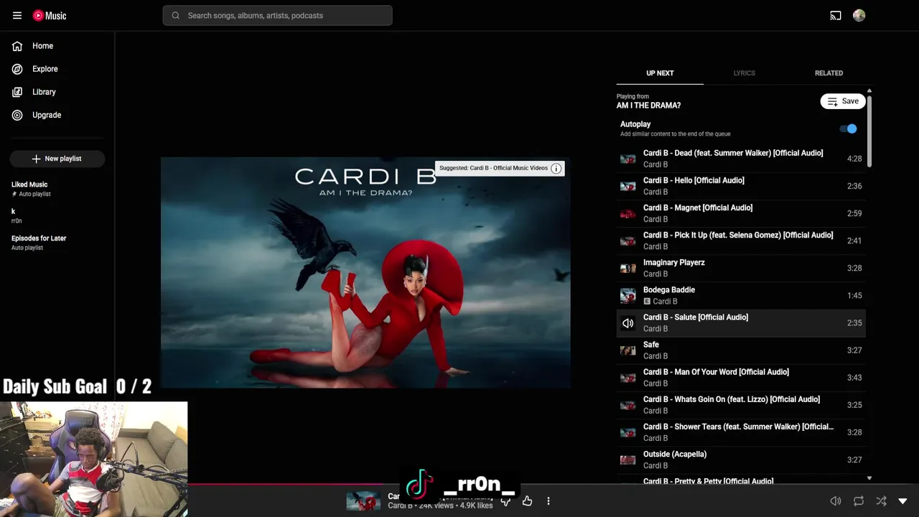Screen dimensions: 919x517
Task: Click thumbnail of Magnet track
Action: tap(628, 213)
